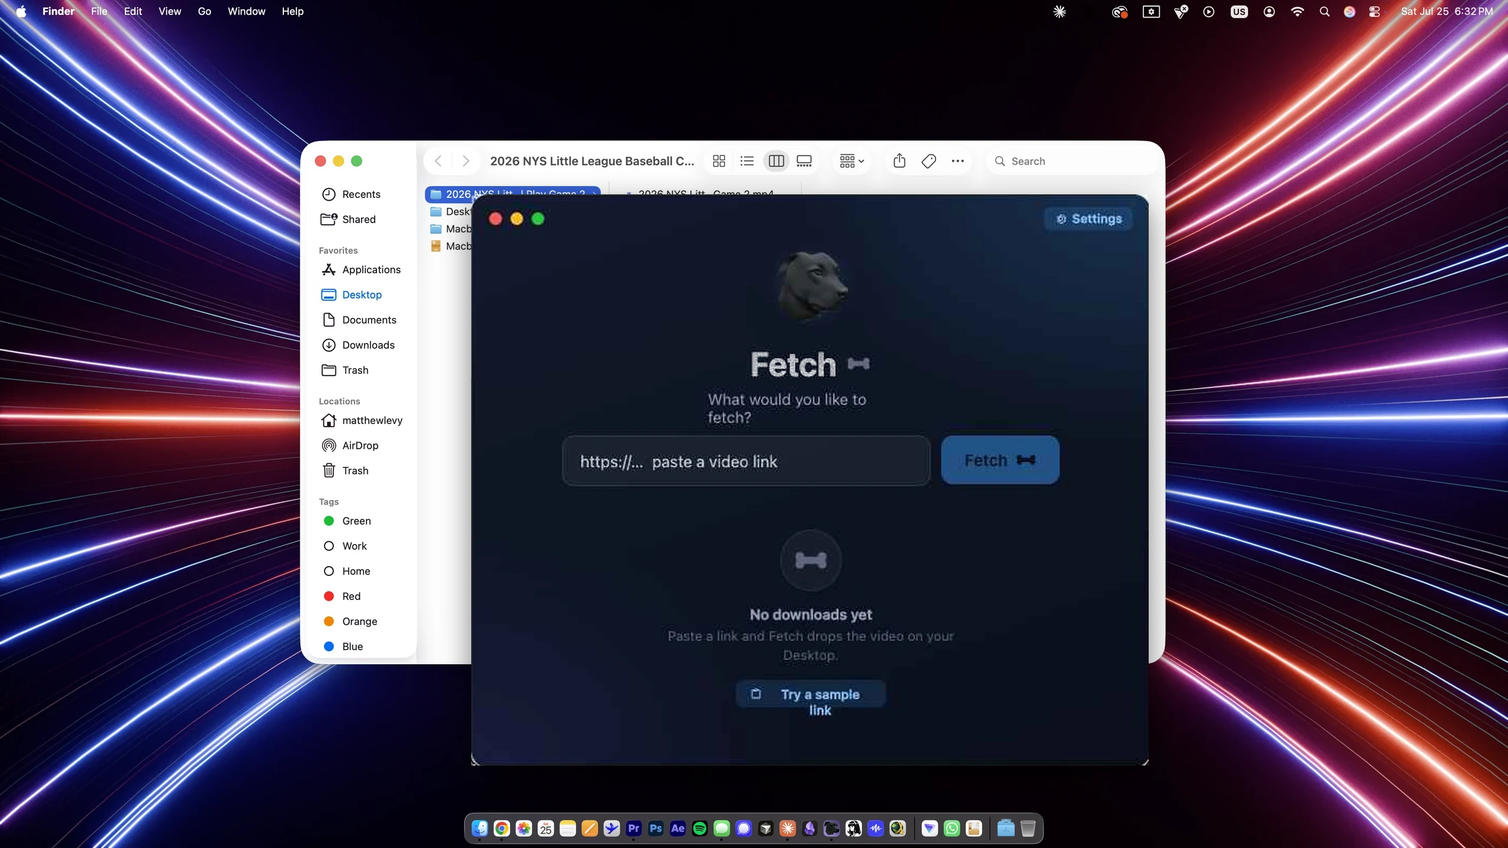Open Calendar from the Dock

(x=545, y=829)
